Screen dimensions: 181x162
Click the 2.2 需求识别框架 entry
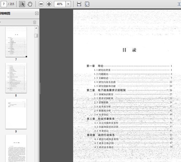point(133,98)
